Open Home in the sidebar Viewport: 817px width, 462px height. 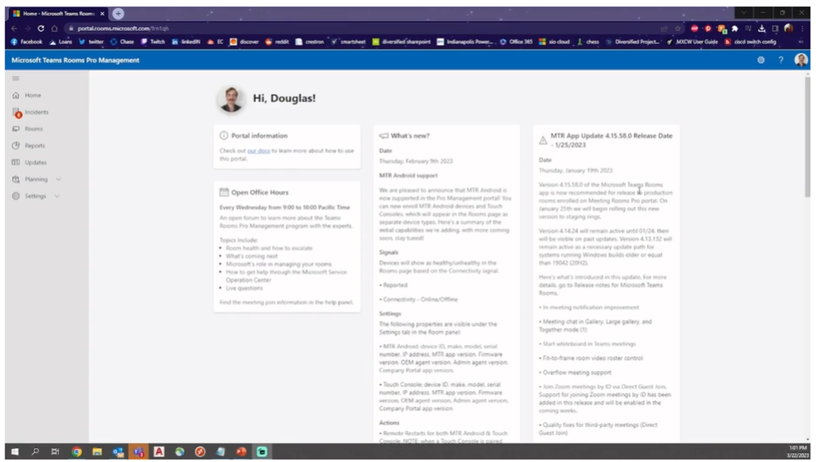(x=33, y=96)
